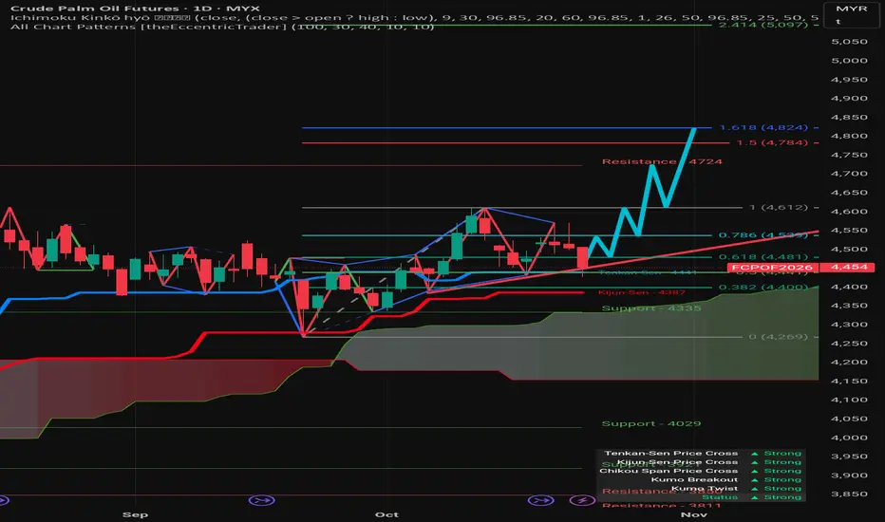Select the Chikou Span Price Cross row
This screenshot has height=522, width=885.
[701, 471]
